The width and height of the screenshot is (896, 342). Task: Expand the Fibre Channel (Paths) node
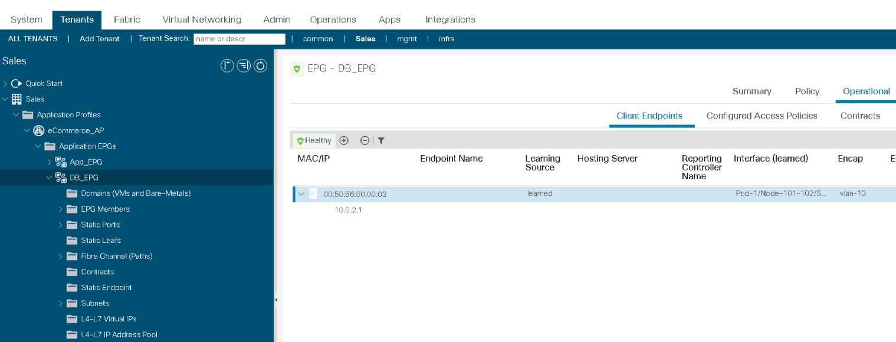point(60,256)
